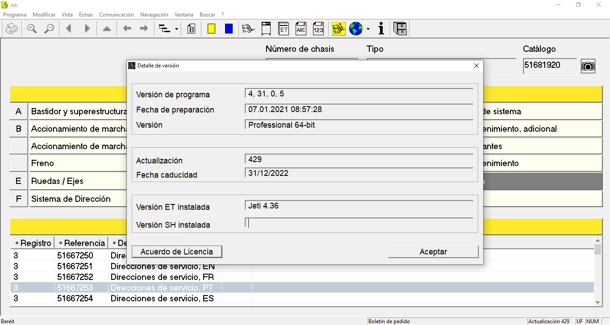Viewport: 610px width, 325px height.
Task: Click the Fecha caducidad value 31/12/2022
Action: [359, 173]
